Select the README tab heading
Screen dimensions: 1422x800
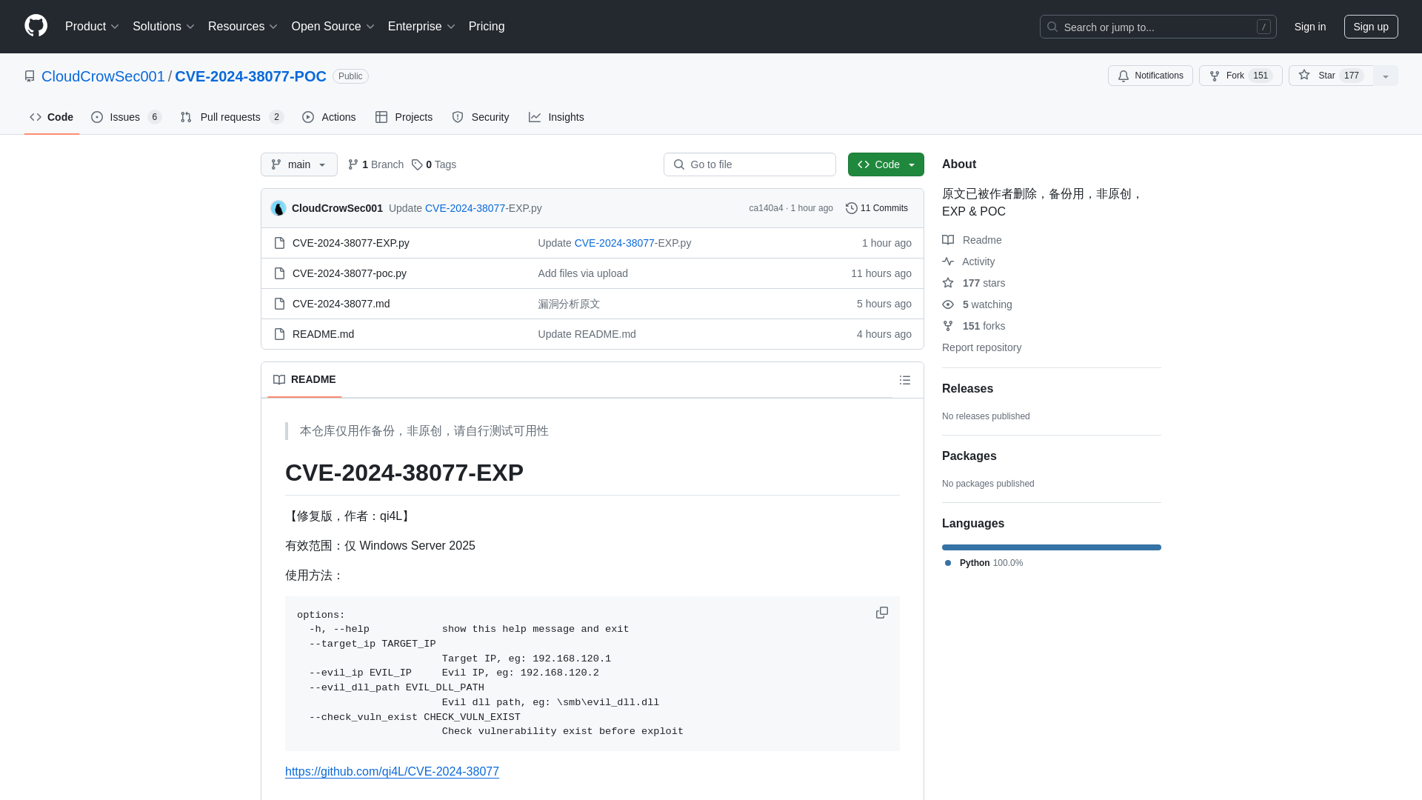coord(304,379)
